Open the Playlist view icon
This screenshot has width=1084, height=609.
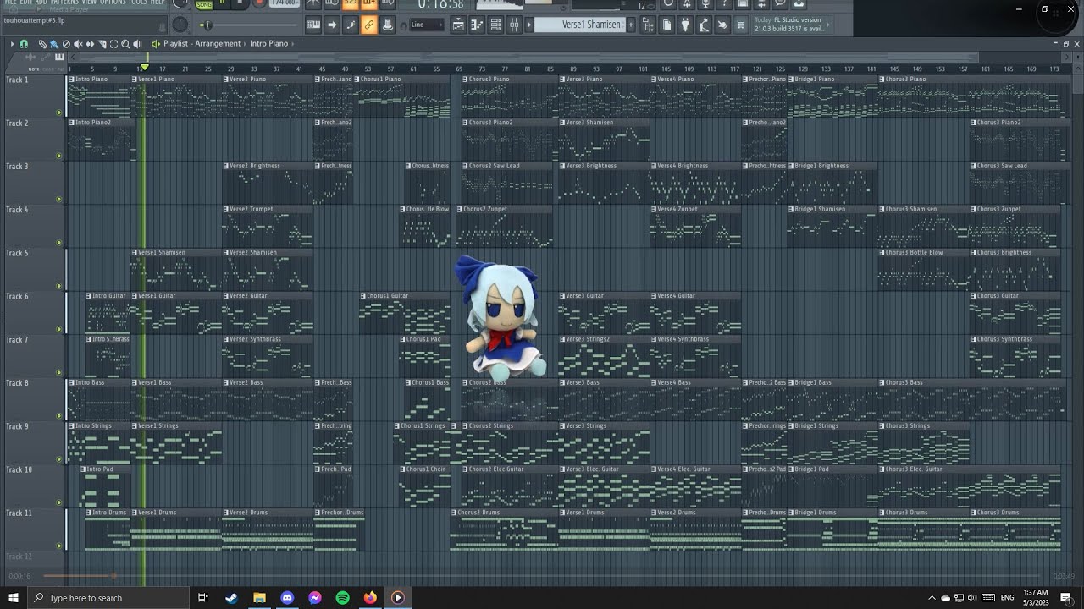(458, 25)
